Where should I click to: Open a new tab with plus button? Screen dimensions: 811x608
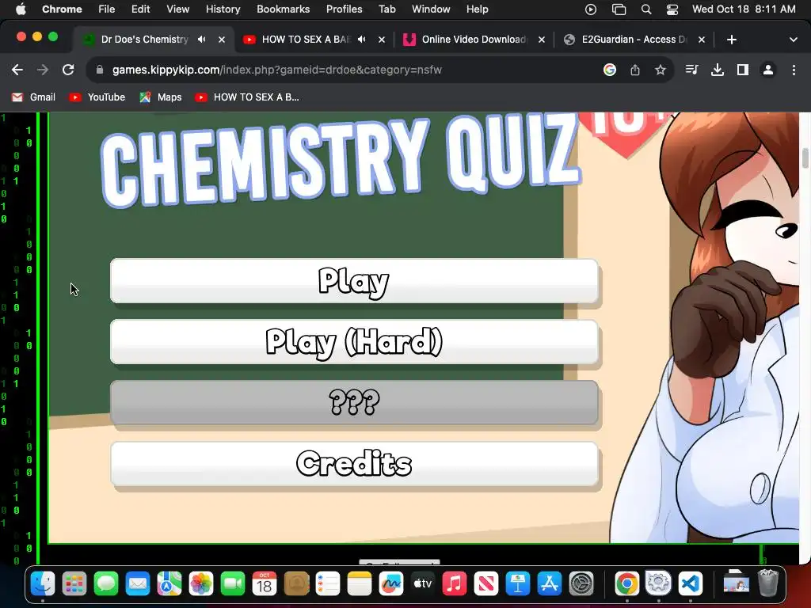(x=731, y=40)
